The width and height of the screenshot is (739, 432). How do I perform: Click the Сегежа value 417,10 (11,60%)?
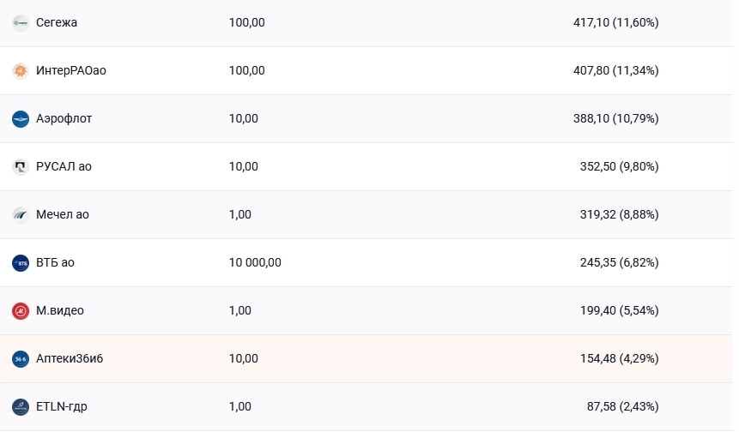click(615, 22)
